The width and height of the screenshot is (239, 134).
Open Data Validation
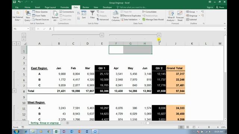(129, 20)
